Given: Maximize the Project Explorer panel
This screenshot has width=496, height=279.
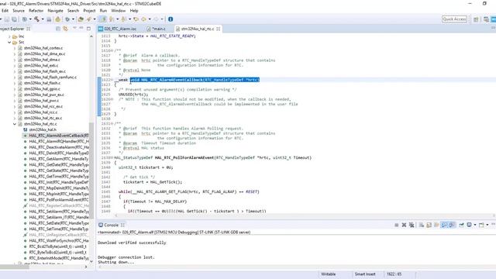Looking at the screenshot, I should click(x=88, y=29).
